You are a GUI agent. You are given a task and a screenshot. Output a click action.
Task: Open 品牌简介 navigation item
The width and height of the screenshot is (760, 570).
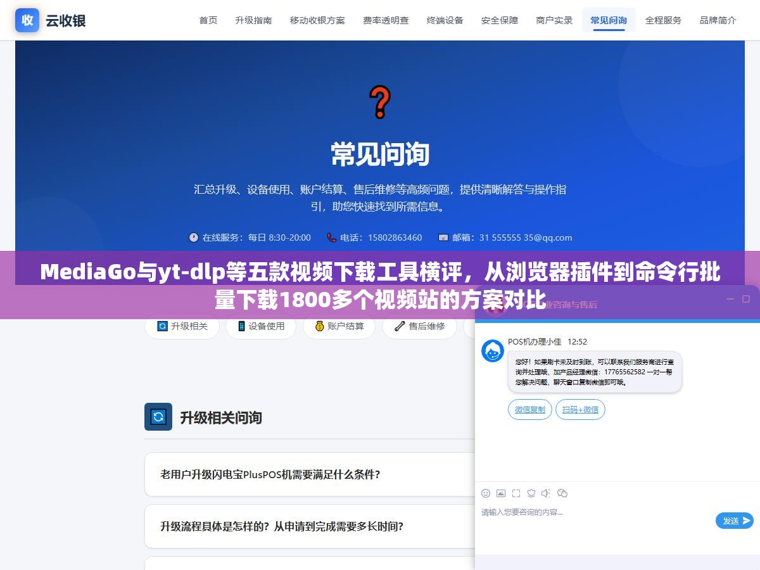tap(718, 20)
